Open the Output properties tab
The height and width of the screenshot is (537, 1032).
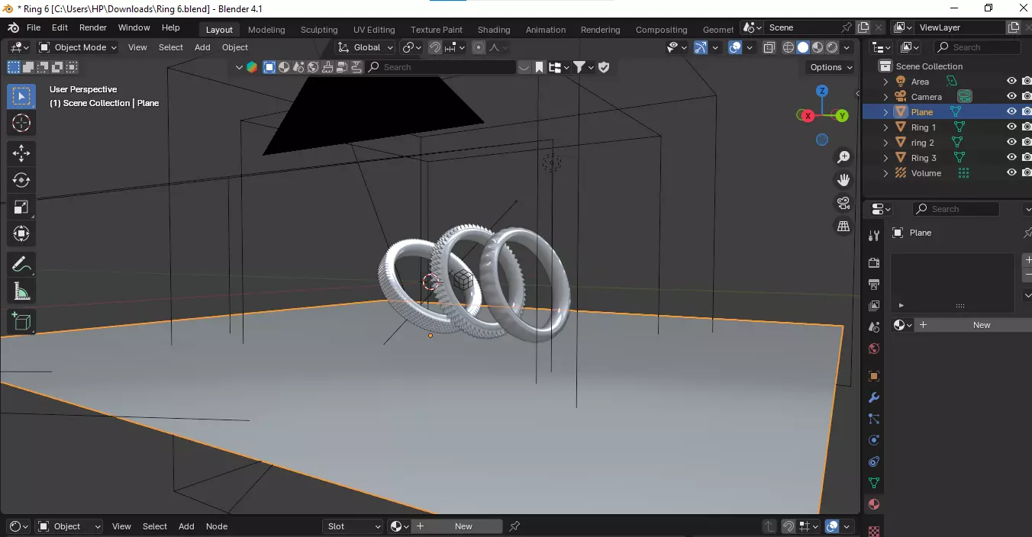click(x=874, y=284)
